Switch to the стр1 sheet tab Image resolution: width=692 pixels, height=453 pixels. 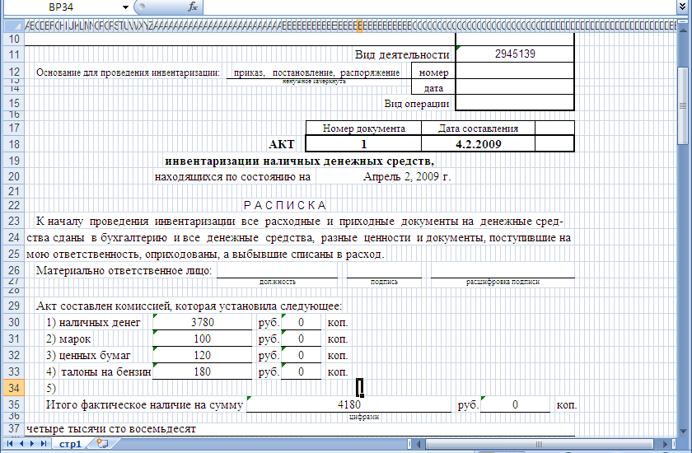pos(70,444)
